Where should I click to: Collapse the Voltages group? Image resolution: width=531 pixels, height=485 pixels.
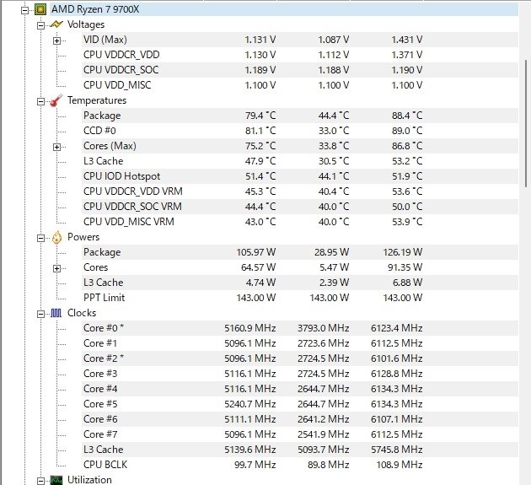click(x=40, y=26)
